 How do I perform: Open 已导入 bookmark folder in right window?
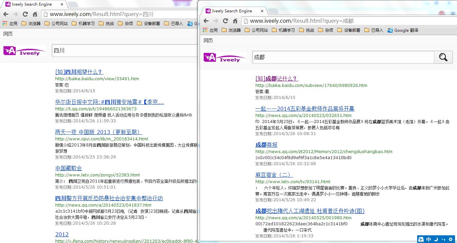tap(374, 30)
